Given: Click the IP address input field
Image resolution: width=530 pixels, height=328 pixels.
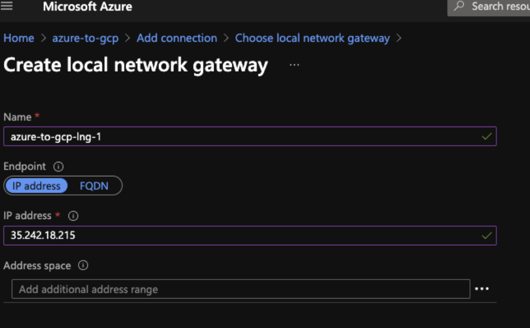Looking at the screenshot, I should click(x=241, y=236).
